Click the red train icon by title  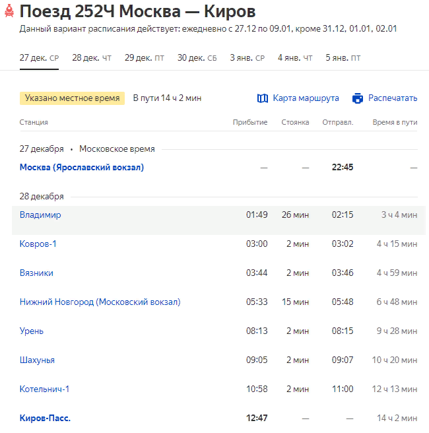click(8, 12)
